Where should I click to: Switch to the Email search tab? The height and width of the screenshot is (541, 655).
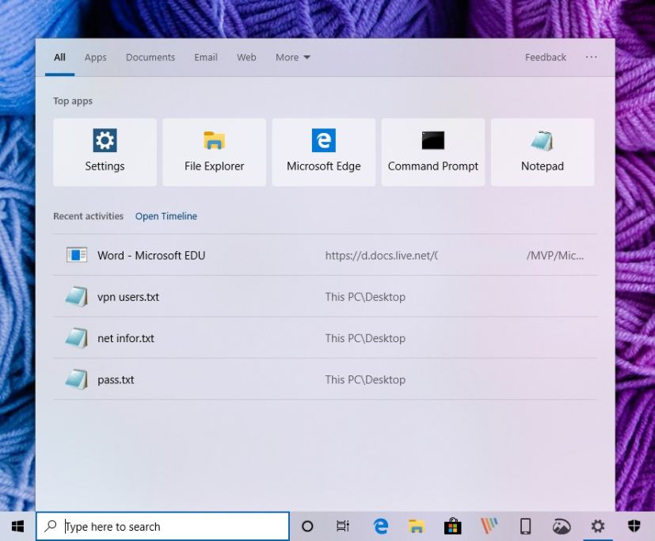[205, 57]
